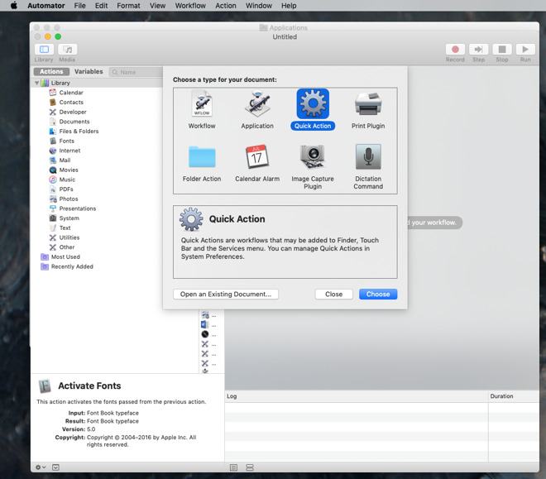The height and width of the screenshot is (479, 546).
Task: Select the Quick Action gear icon
Action: 313,103
